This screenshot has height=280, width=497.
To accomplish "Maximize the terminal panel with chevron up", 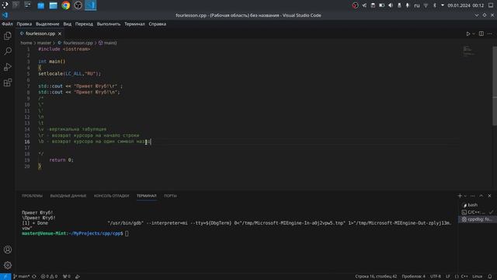I will (x=481, y=196).
